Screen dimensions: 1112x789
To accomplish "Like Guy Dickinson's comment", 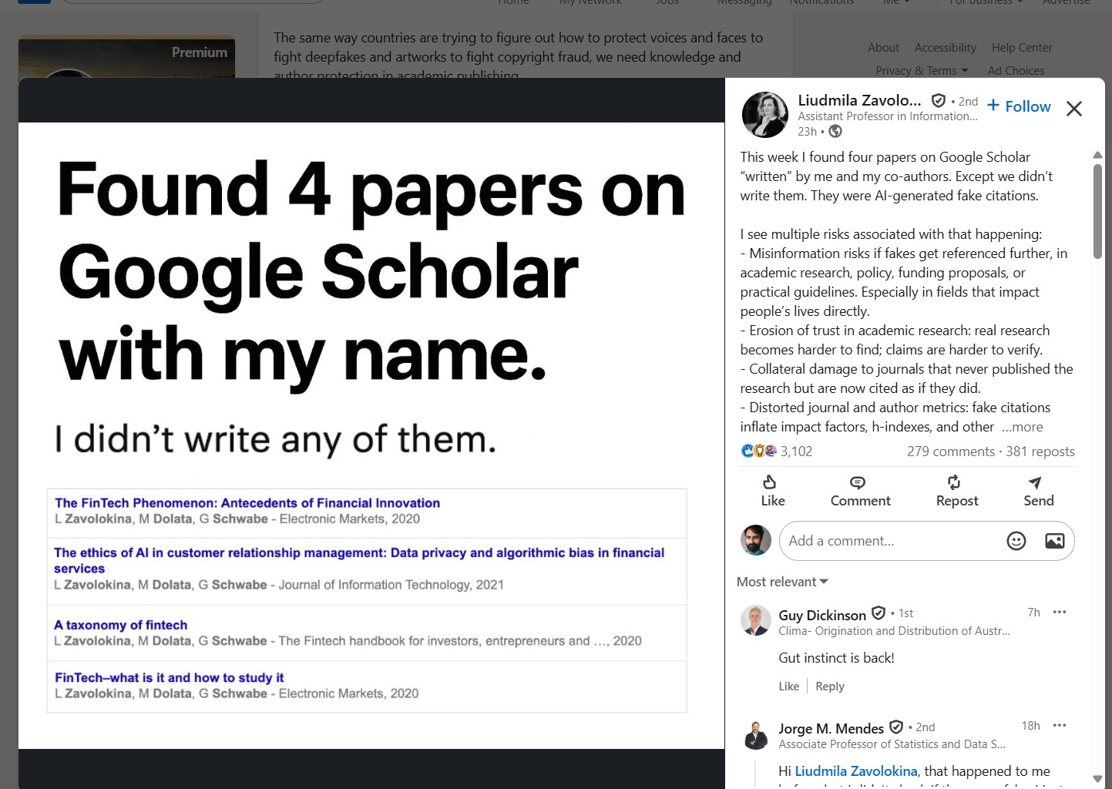I will pos(789,687).
